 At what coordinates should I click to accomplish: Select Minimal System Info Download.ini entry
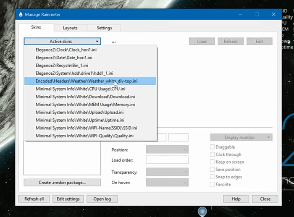pos(90,97)
